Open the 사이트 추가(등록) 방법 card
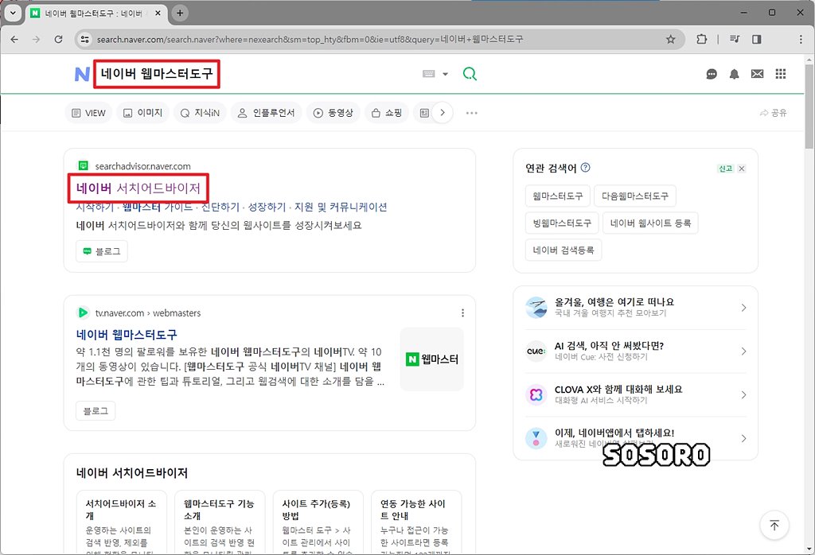815x555 pixels. pos(318,522)
